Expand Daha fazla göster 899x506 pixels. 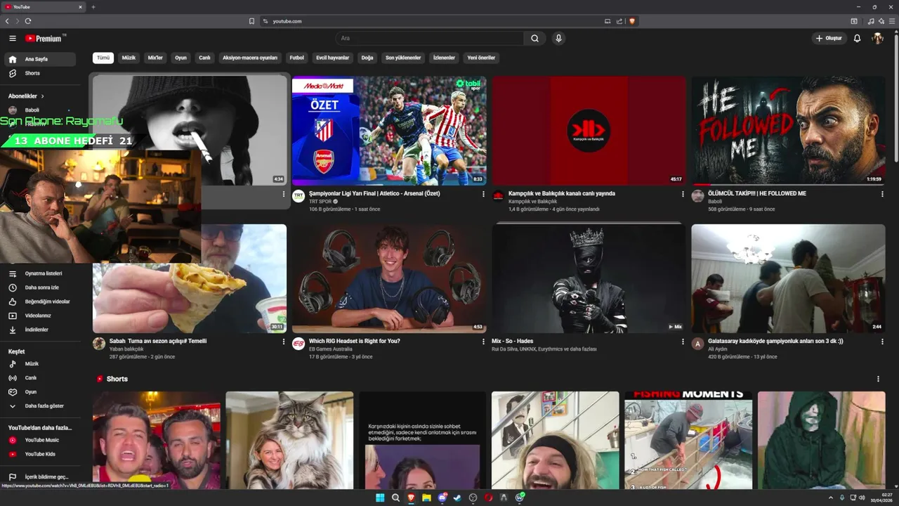click(40, 406)
